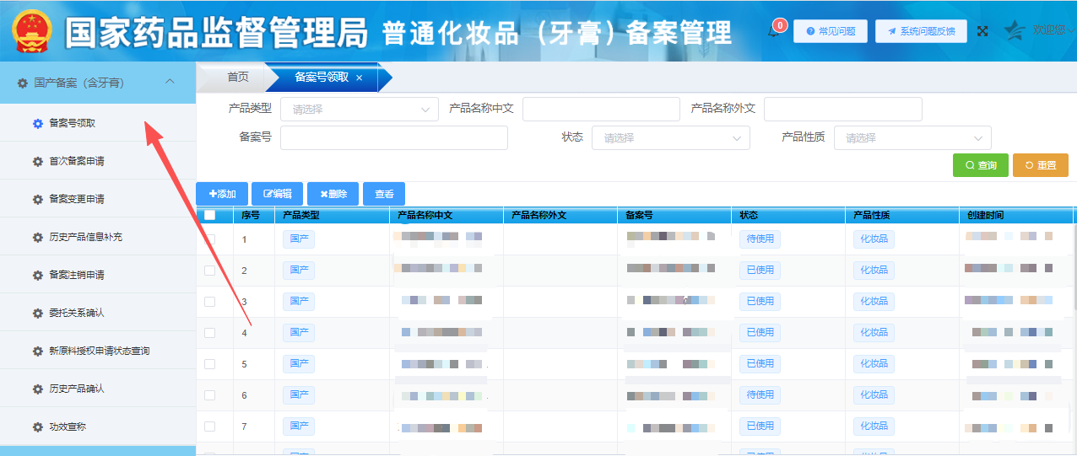Click the 查看 button
The width and height of the screenshot is (1077, 456).
(x=384, y=194)
